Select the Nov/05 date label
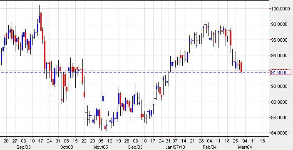The image size is (293, 150). [101, 147]
